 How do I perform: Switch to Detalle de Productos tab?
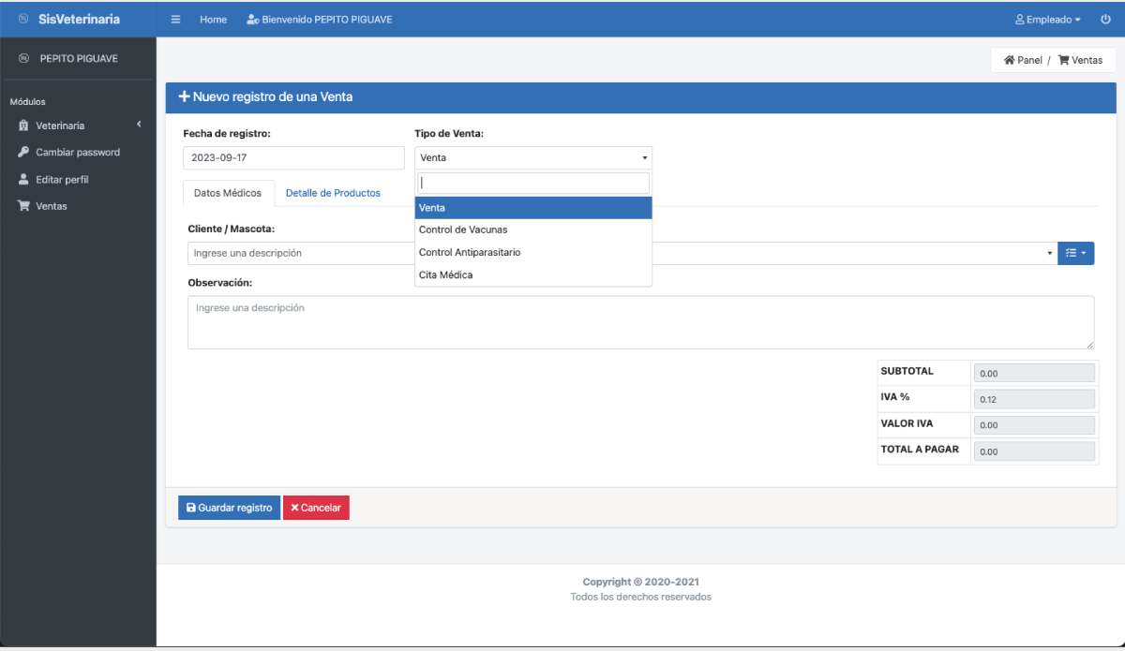tap(333, 193)
